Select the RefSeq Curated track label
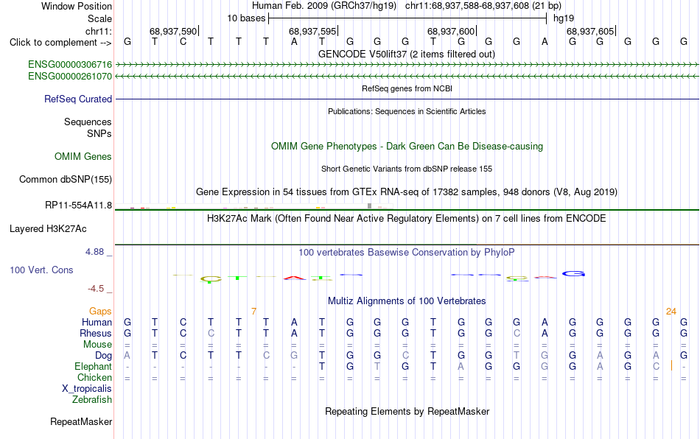Image resolution: width=700 pixels, height=439 pixels. point(77,99)
